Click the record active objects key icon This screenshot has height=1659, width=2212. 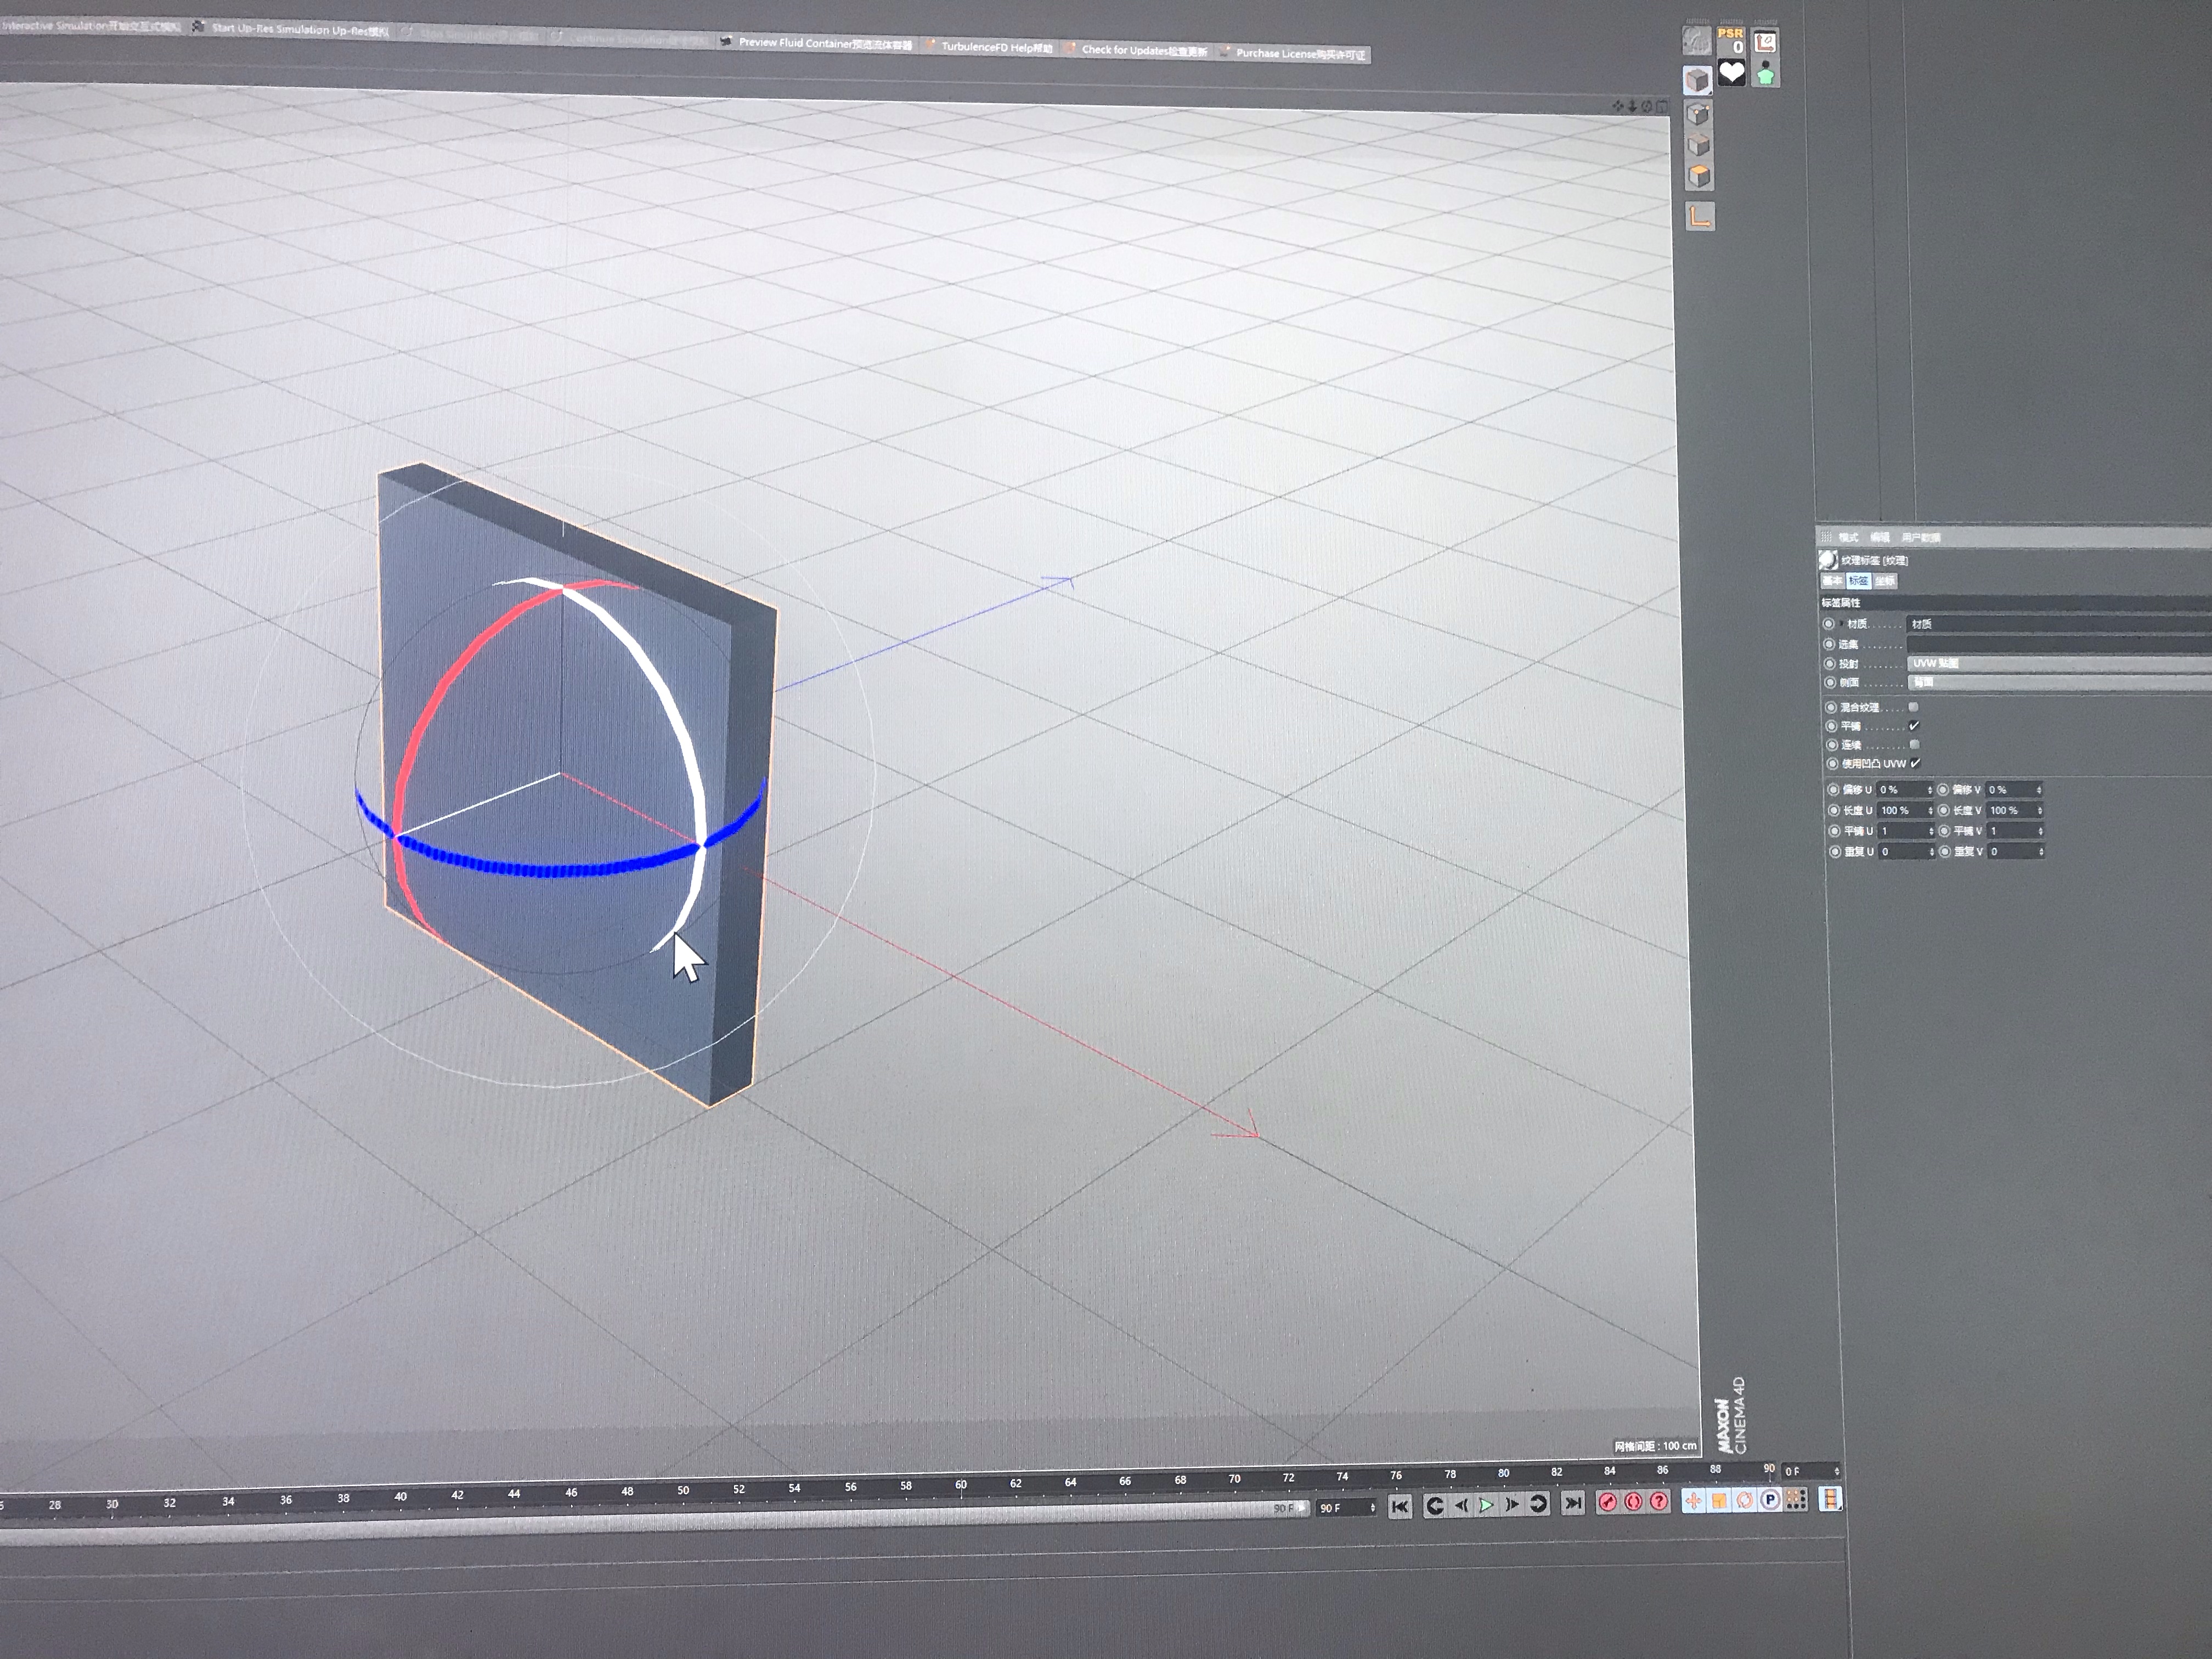(1607, 1502)
